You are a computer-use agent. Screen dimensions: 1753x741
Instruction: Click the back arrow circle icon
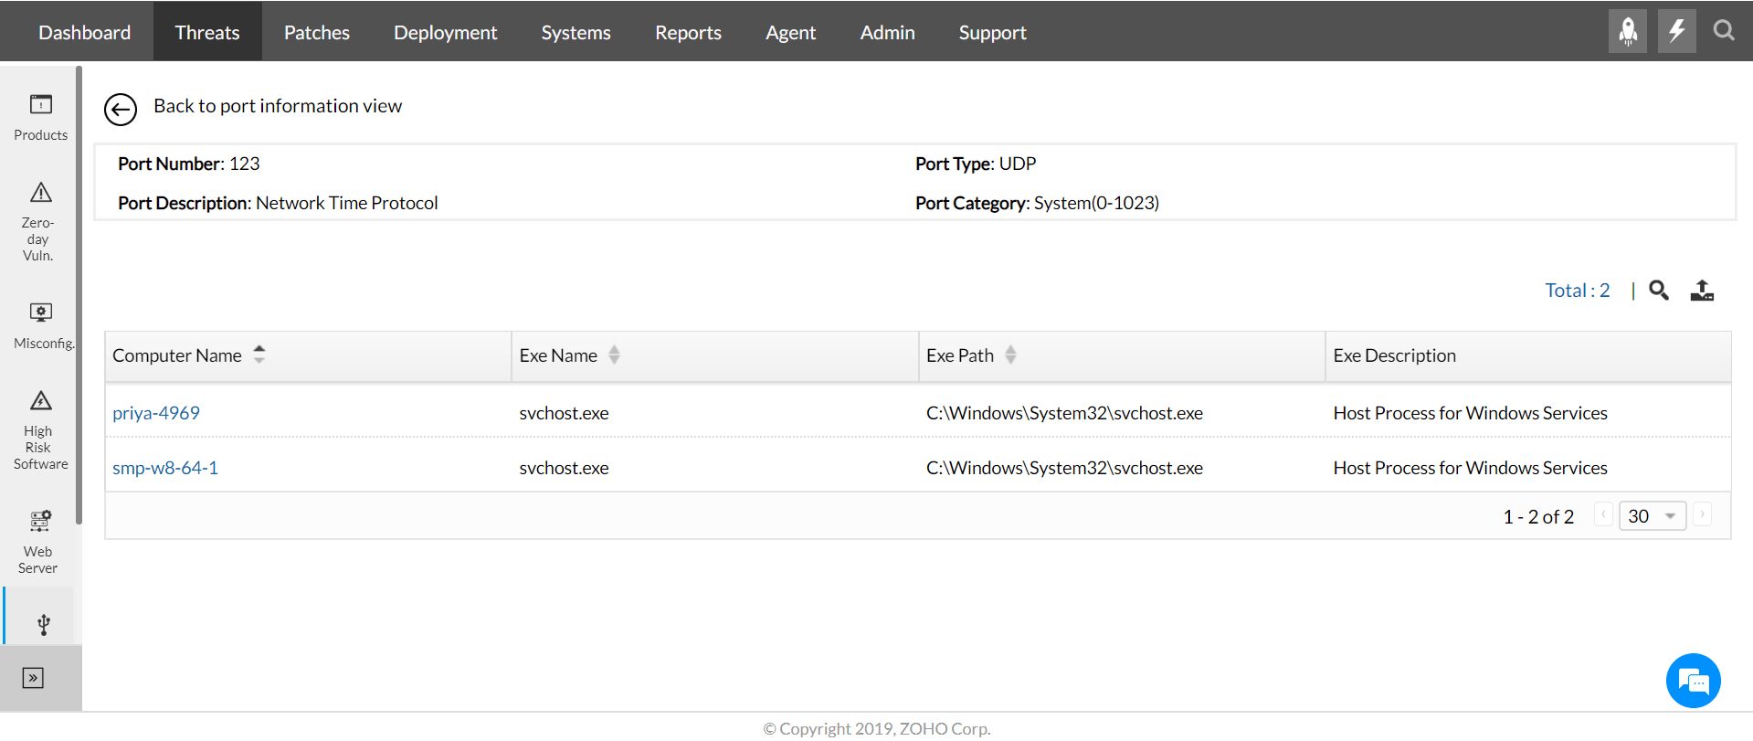tap(121, 110)
